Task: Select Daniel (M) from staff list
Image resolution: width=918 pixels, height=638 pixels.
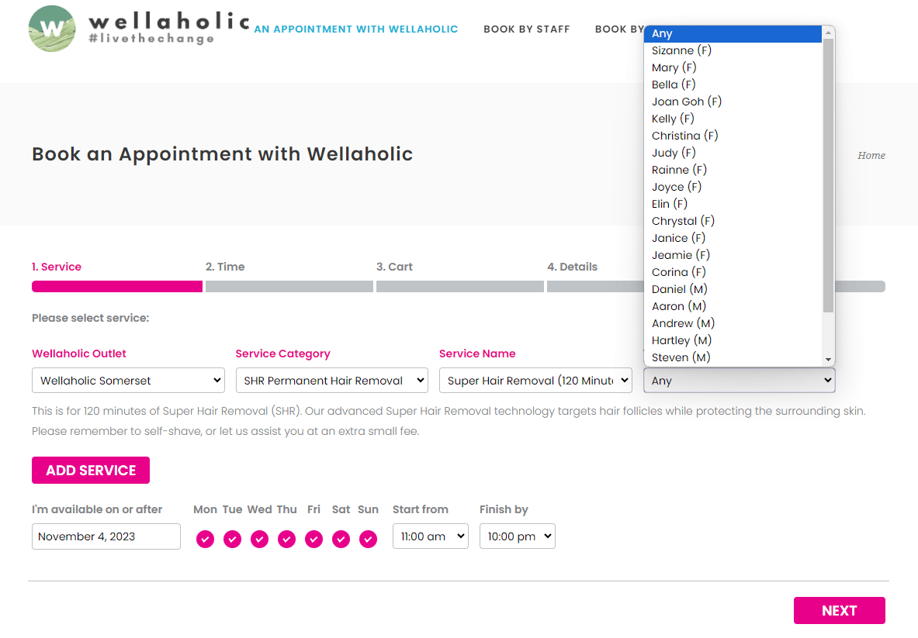Action: 679,289
